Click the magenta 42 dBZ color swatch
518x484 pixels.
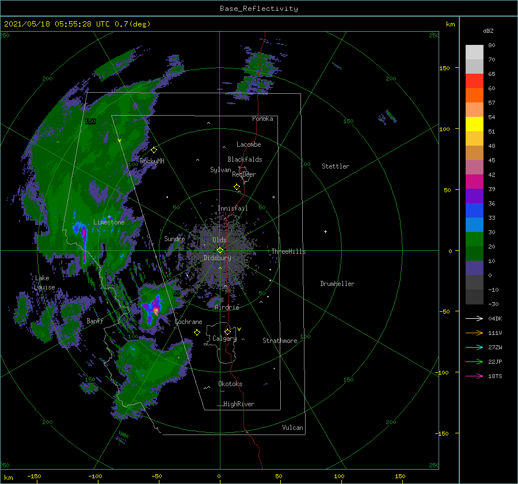pyautogui.click(x=474, y=181)
